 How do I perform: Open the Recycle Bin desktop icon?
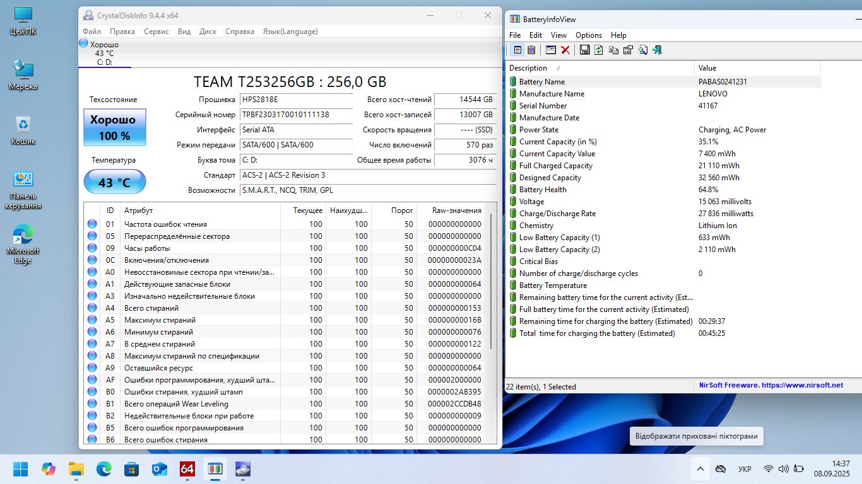tap(23, 130)
